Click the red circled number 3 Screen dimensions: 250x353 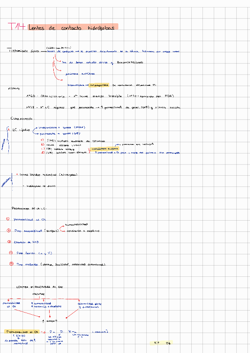[x=9, y=241]
